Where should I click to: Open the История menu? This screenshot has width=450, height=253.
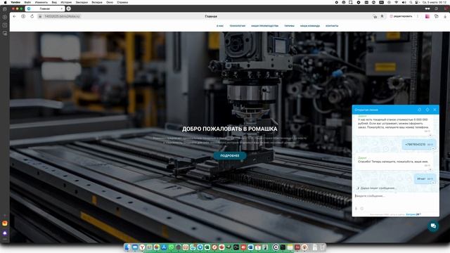[66, 2]
